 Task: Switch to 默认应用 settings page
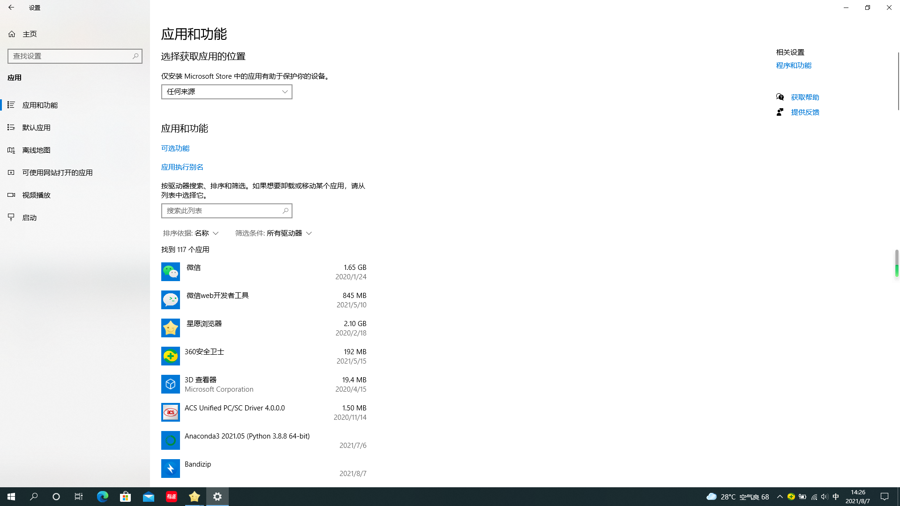[36, 127]
